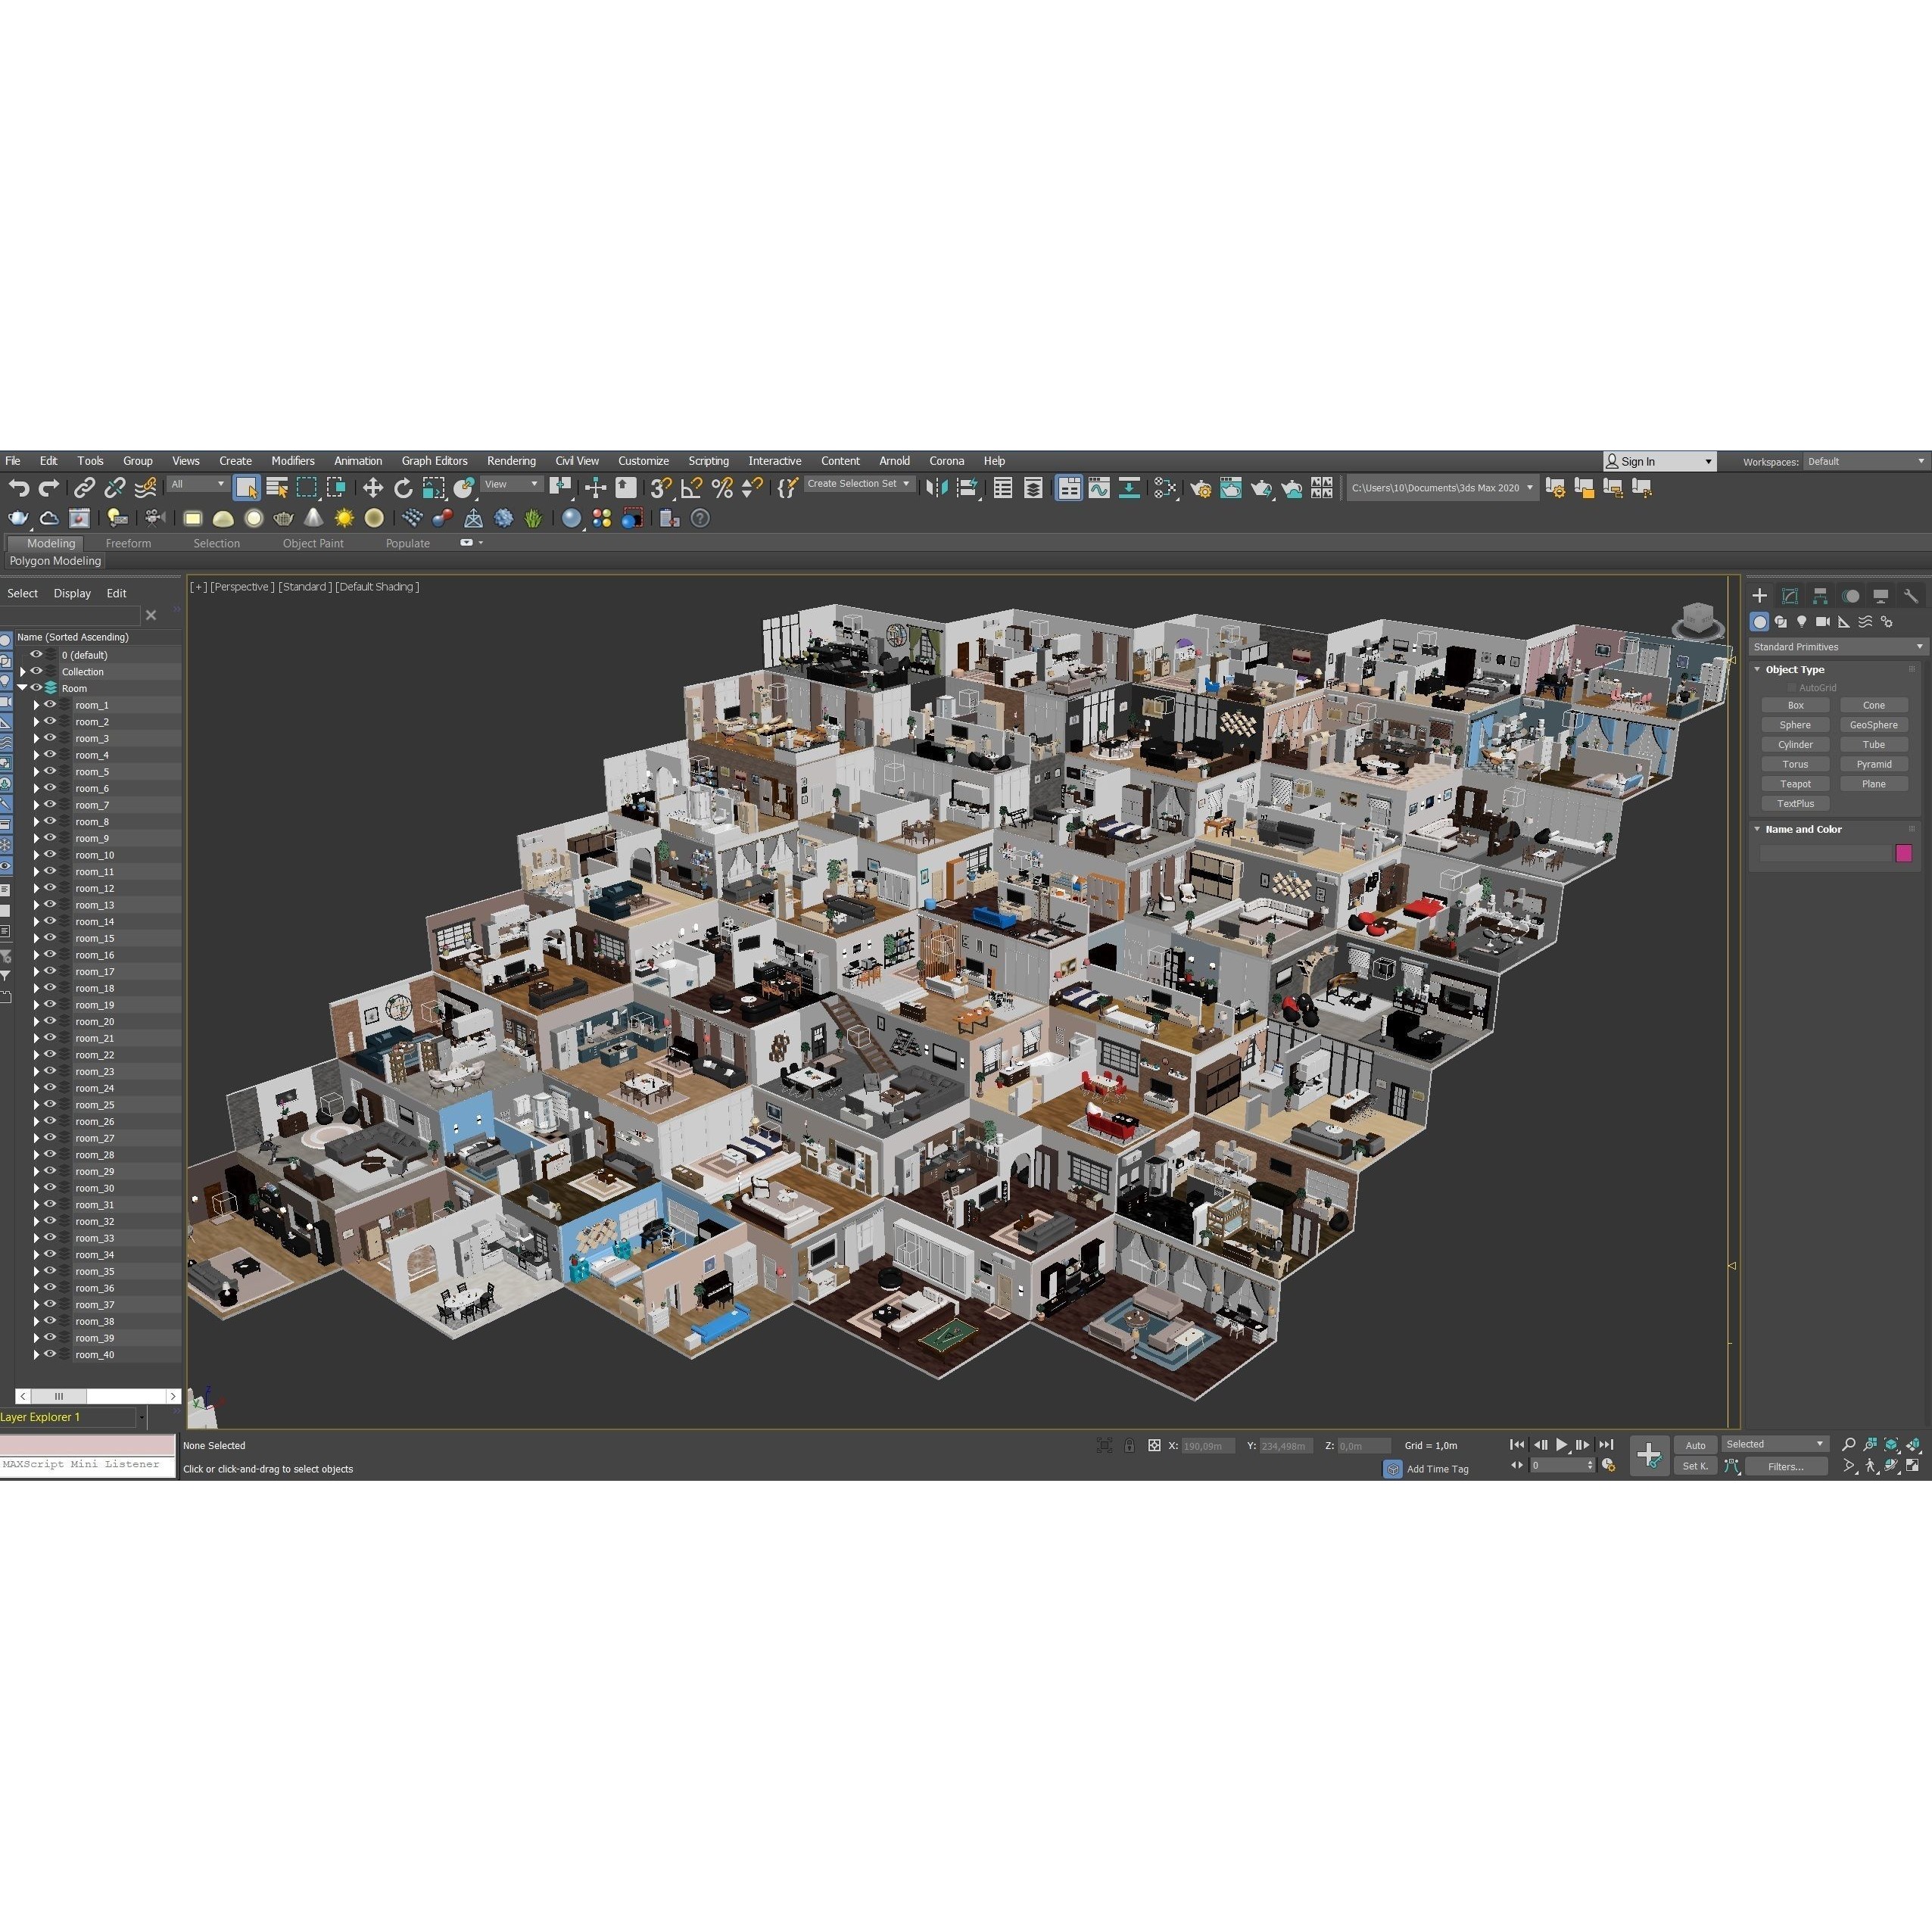
Task: Select the Select and Move tool
Action: coord(375,488)
